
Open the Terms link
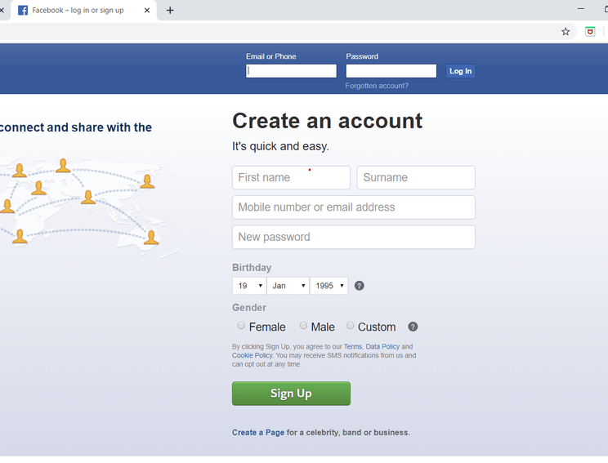click(353, 346)
